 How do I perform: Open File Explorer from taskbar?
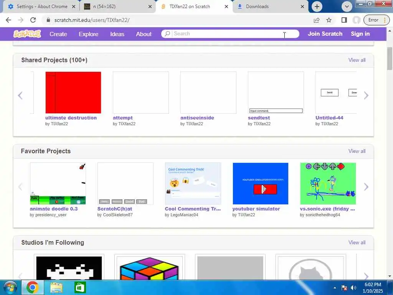point(56,287)
